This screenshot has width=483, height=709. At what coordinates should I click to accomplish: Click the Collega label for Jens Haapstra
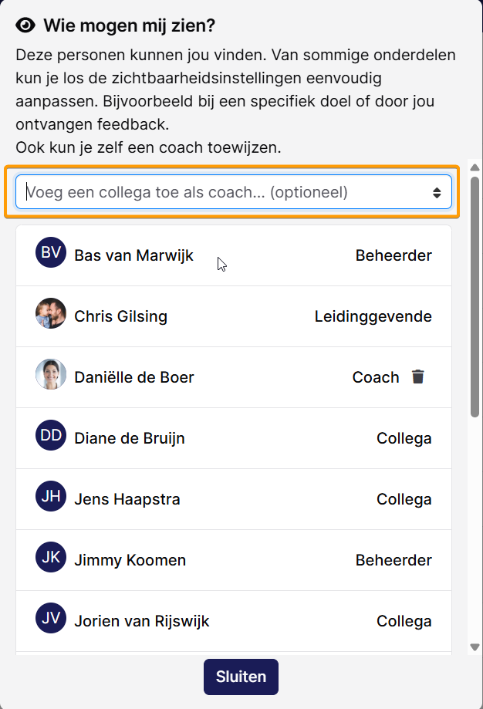tap(404, 500)
